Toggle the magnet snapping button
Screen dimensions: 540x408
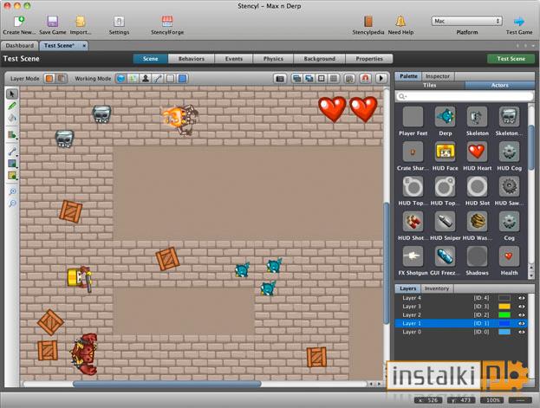pos(366,79)
